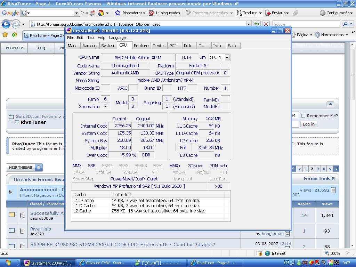
Task: Click the Log in button
Action: click(x=308, y=124)
